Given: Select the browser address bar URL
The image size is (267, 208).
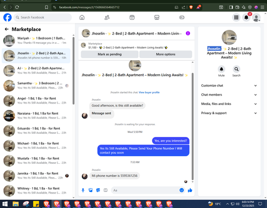Looking at the screenshot, I should [89, 7].
